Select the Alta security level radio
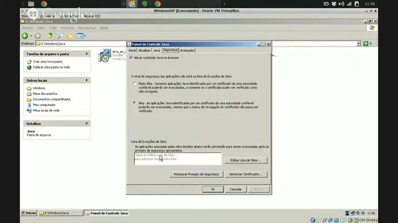 pyautogui.click(x=134, y=103)
